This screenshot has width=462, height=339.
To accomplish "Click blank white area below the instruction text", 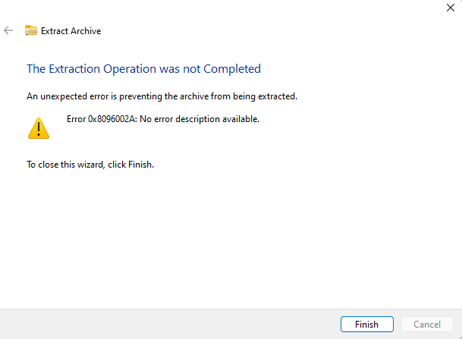I will [x=228, y=235].
